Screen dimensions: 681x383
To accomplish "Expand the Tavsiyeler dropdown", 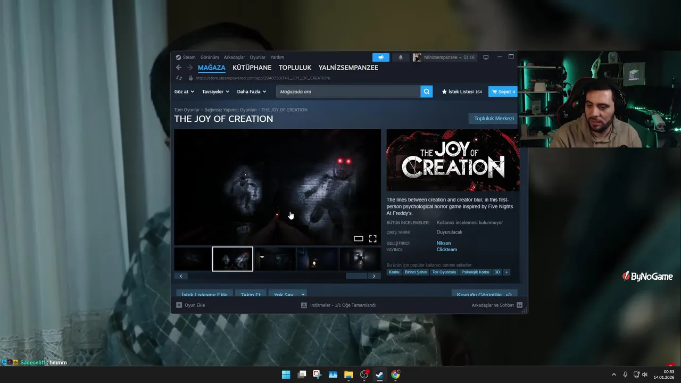I will 215,91.
